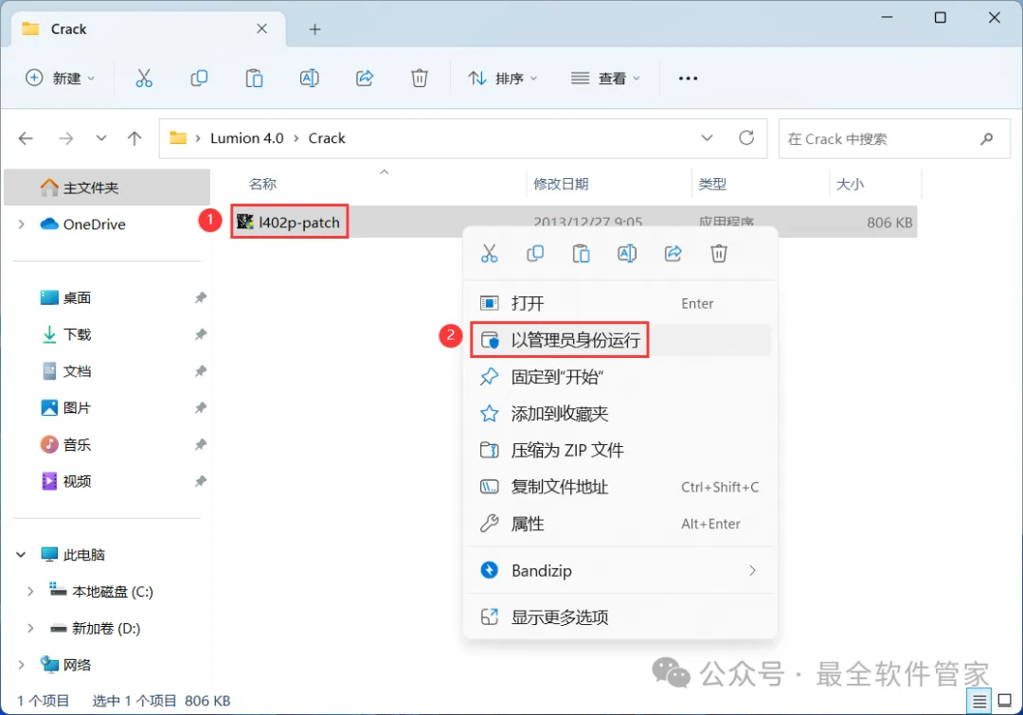Screen dimensions: 1023x715
Task: Click the Copy icon in the context menu
Action: point(535,253)
